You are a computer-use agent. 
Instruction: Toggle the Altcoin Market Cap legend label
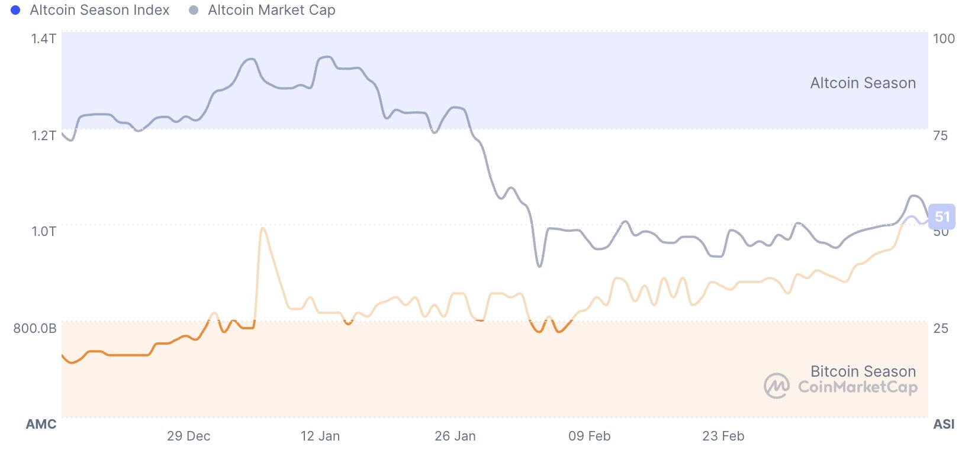(x=272, y=10)
